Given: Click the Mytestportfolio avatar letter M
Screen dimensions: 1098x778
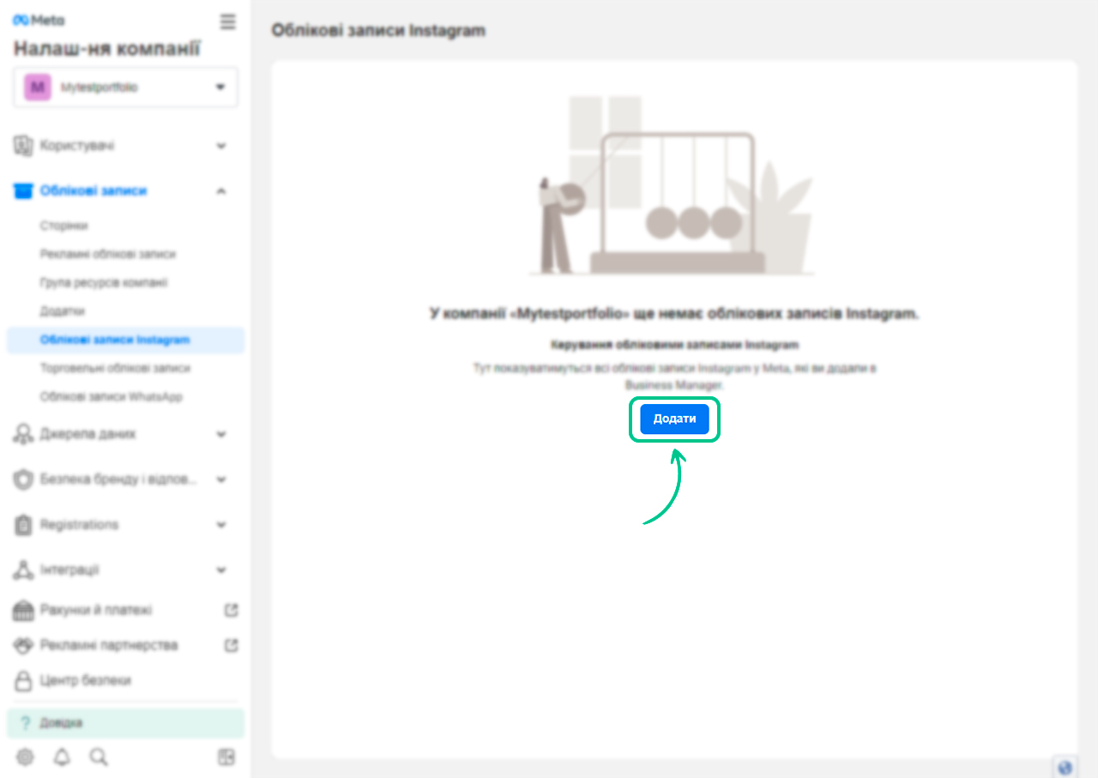Looking at the screenshot, I should 37,87.
